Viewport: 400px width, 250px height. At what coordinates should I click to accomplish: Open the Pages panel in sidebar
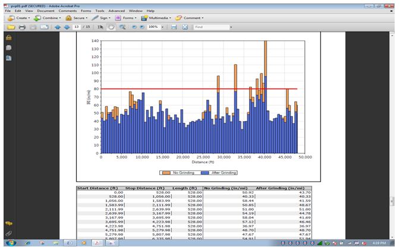(x=9, y=48)
